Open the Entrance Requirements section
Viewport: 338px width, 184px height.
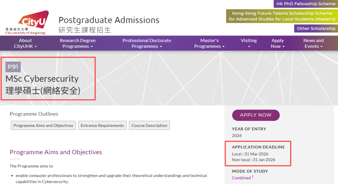[102, 125]
